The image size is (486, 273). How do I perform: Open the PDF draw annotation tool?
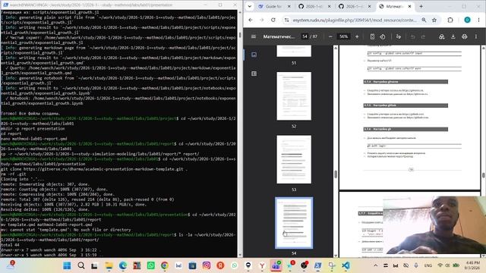398,36
